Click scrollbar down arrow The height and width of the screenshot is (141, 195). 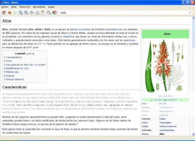click(193, 134)
